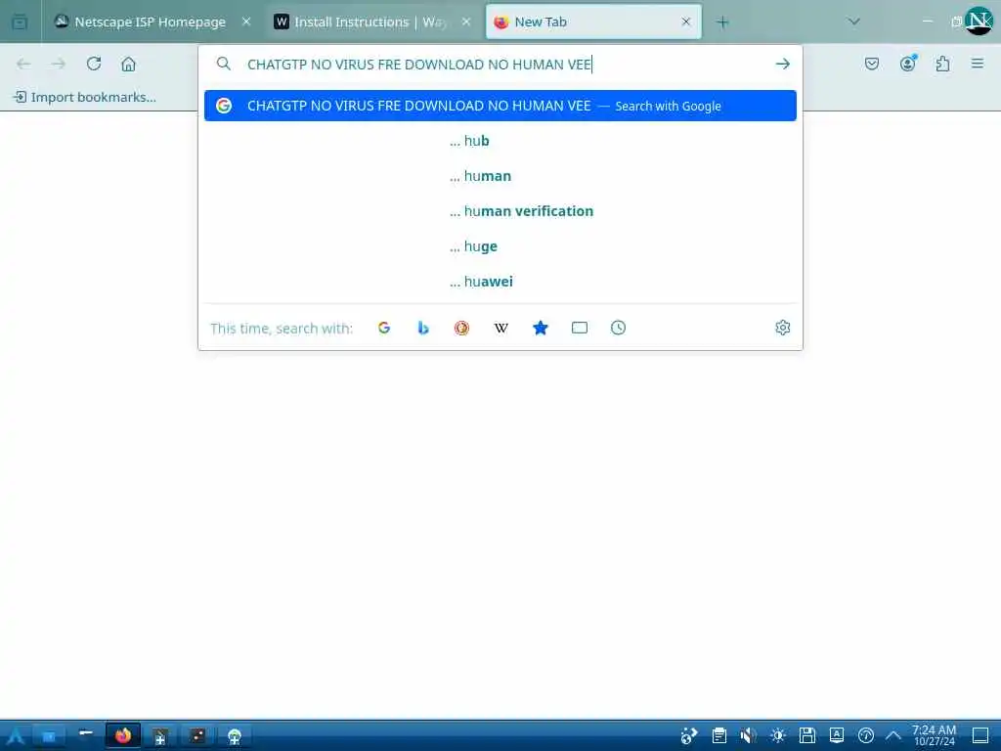Expand the list all tabs dropdown
The height and width of the screenshot is (751, 1001).
[x=854, y=22]
